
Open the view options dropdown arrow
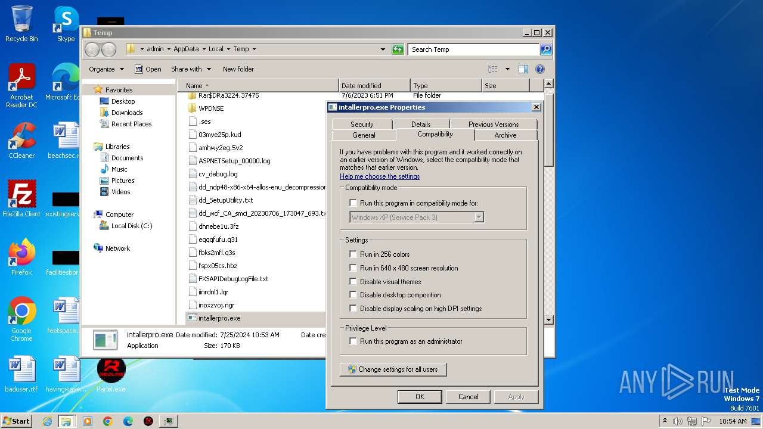[507, 69]
